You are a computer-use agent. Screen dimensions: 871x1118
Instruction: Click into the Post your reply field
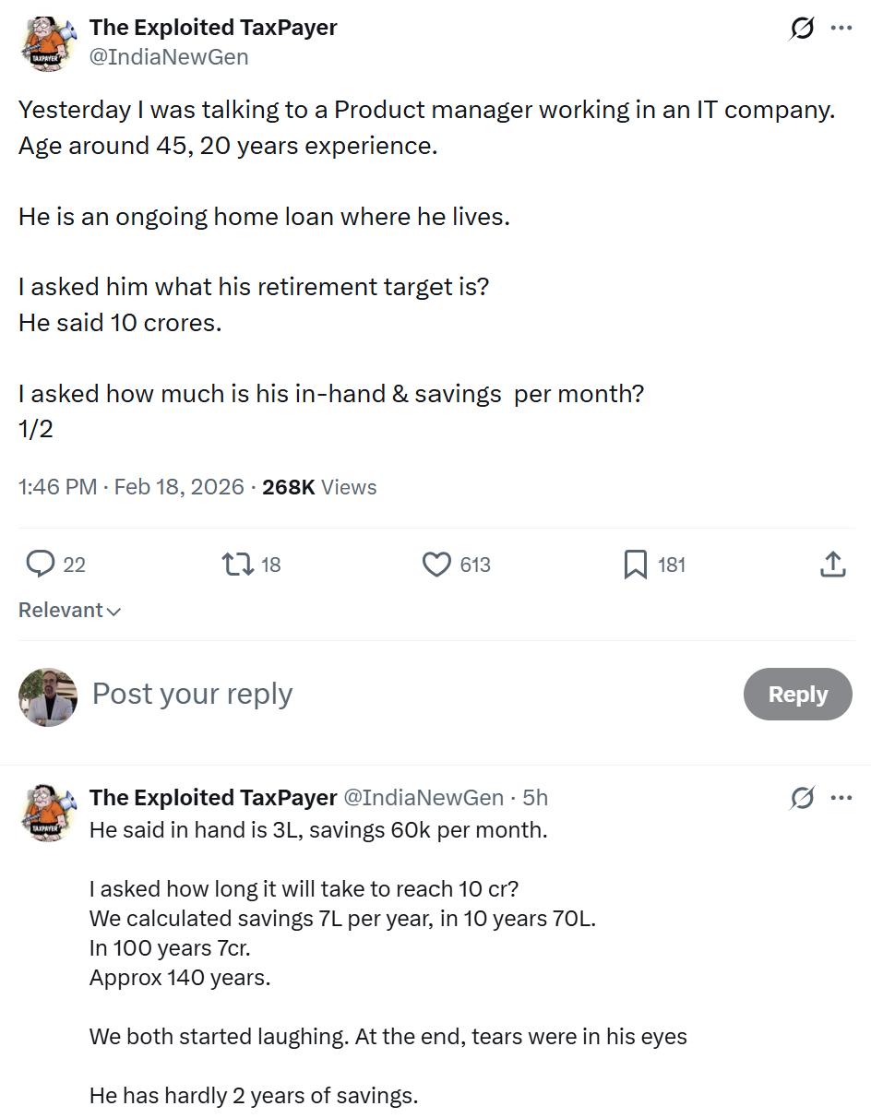369,694
